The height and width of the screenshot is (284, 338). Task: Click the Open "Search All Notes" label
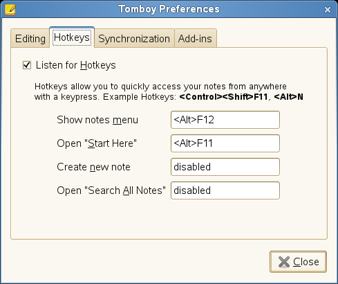coord(111,190)
